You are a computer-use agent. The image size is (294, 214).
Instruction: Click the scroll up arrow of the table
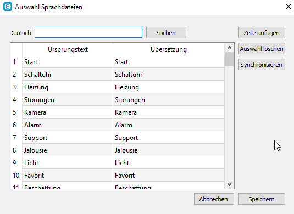229,48
